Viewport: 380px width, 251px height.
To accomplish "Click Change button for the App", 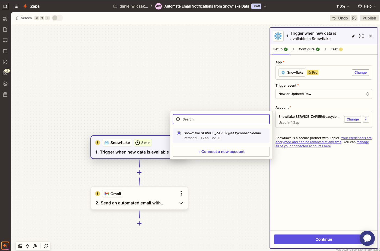I will pos(360,73).
